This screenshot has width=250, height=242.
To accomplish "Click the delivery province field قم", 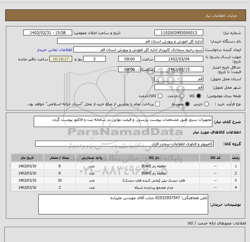I will pos(179,79).
